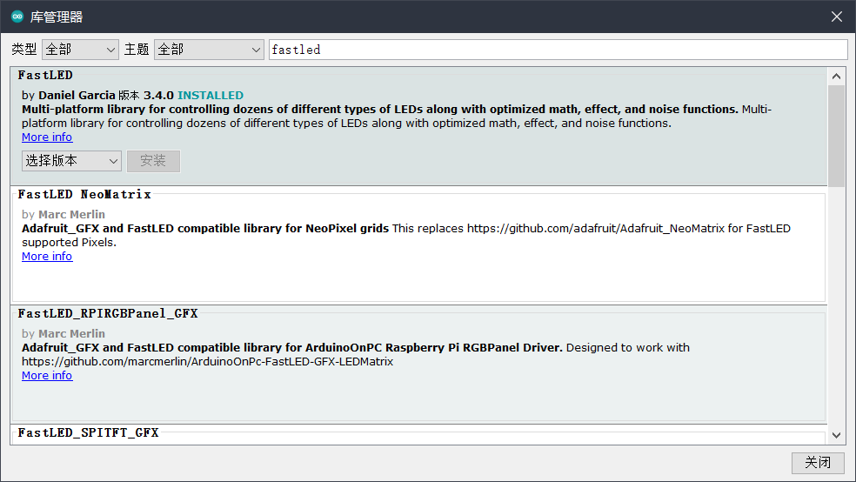Open More info link for FastLED NeoMatrix
Image resolution: width=856 pixels, height=482 pixels.
(x=47, y=256)
